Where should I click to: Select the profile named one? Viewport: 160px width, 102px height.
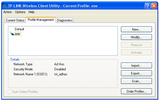17,34
